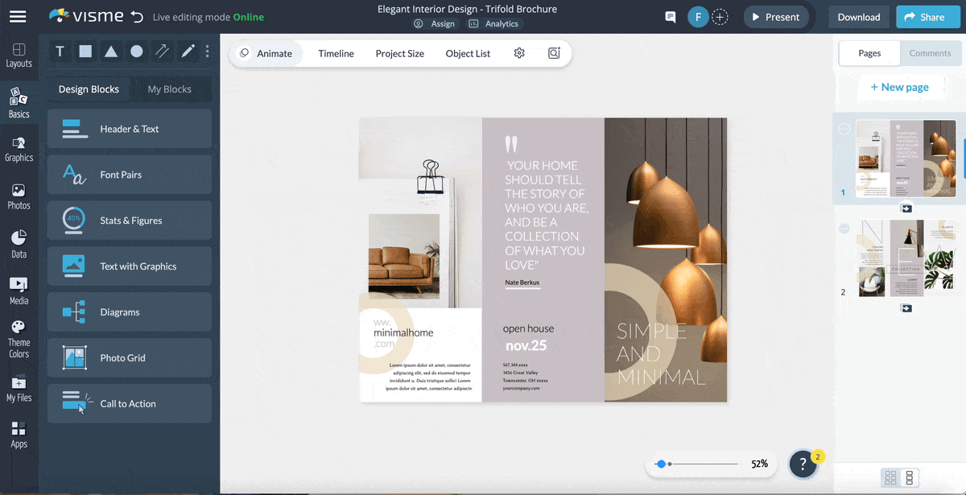Open the Graphics sidebar panel
The width and height of the screenshot is (966, 495).
pos(19,149)
